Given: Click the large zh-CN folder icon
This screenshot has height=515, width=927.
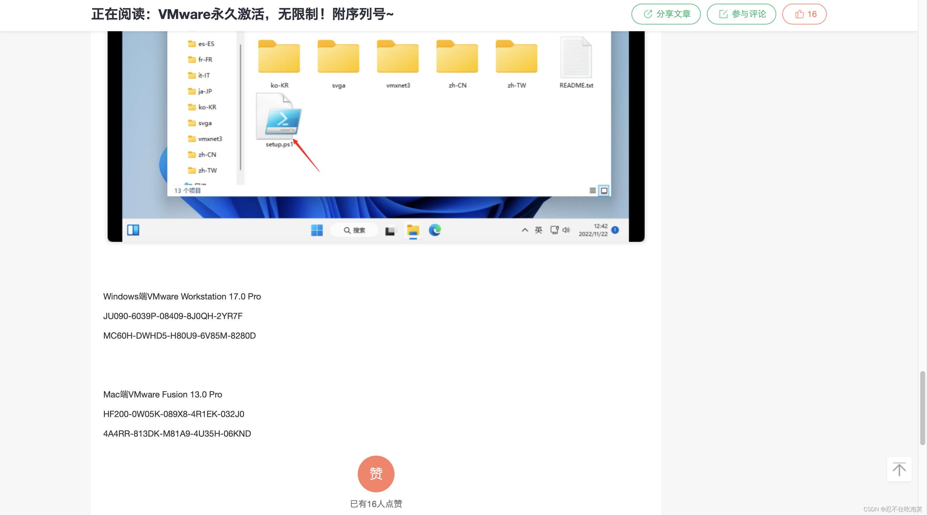Looking at the screenshot, I should pyautogui.click(x=457, y=57).
